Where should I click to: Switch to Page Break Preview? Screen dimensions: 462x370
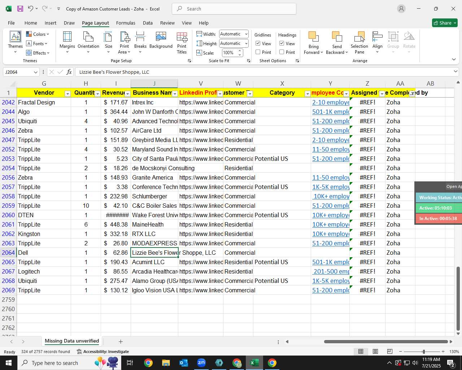(390, 352)
